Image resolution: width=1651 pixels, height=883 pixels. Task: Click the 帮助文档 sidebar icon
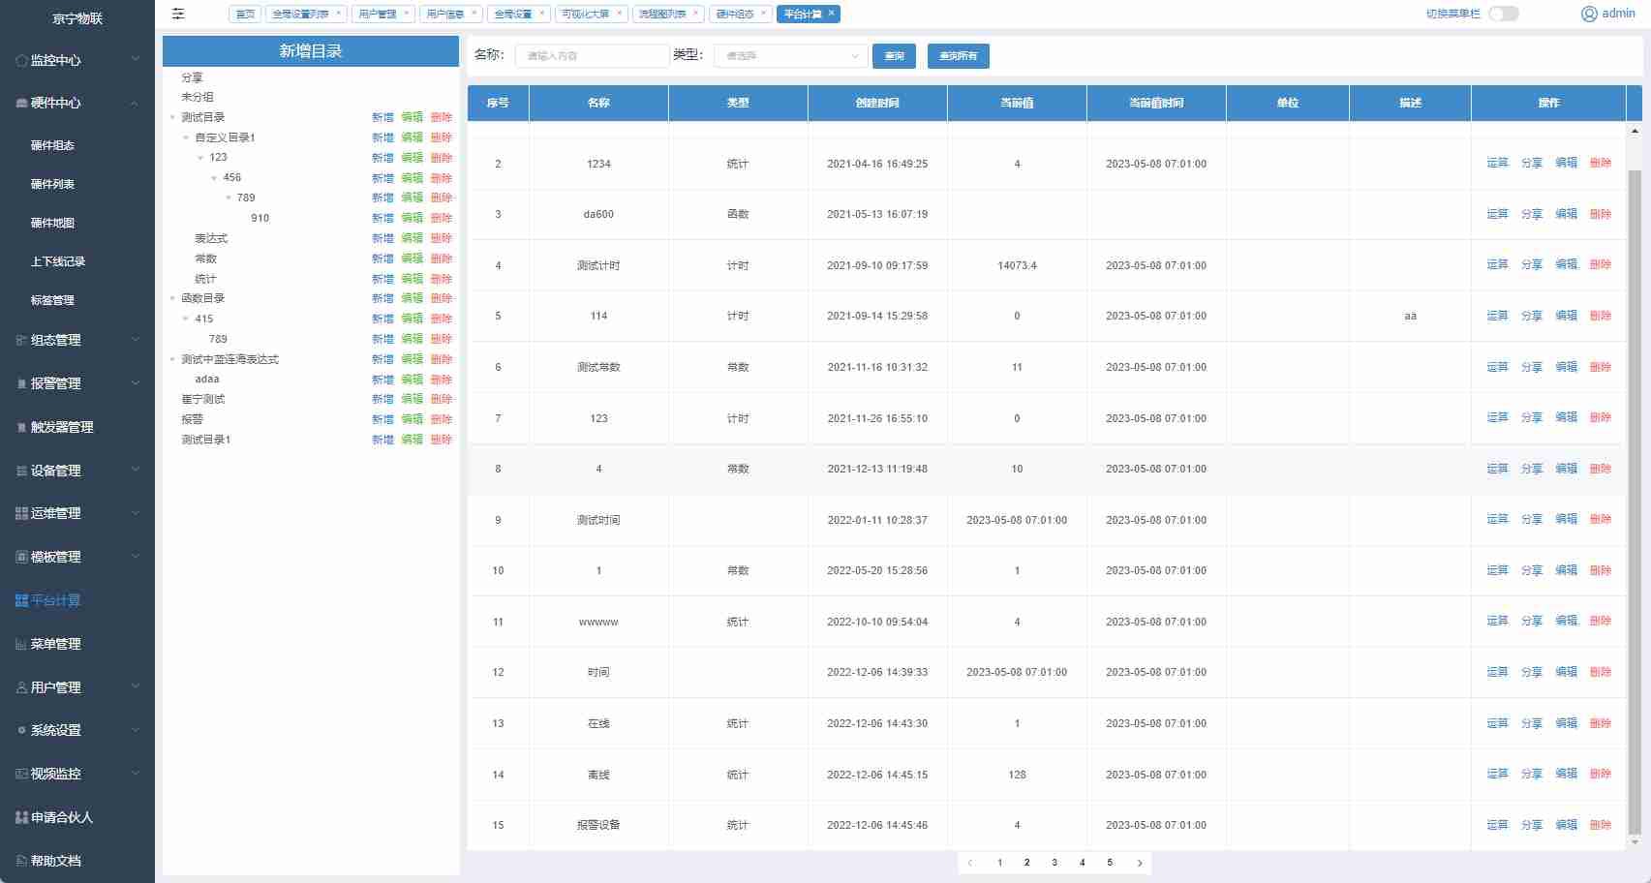pyautogui.click(x=21, y=861)
